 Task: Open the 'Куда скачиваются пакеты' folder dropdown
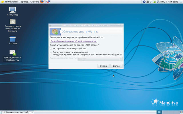point(100,59)
